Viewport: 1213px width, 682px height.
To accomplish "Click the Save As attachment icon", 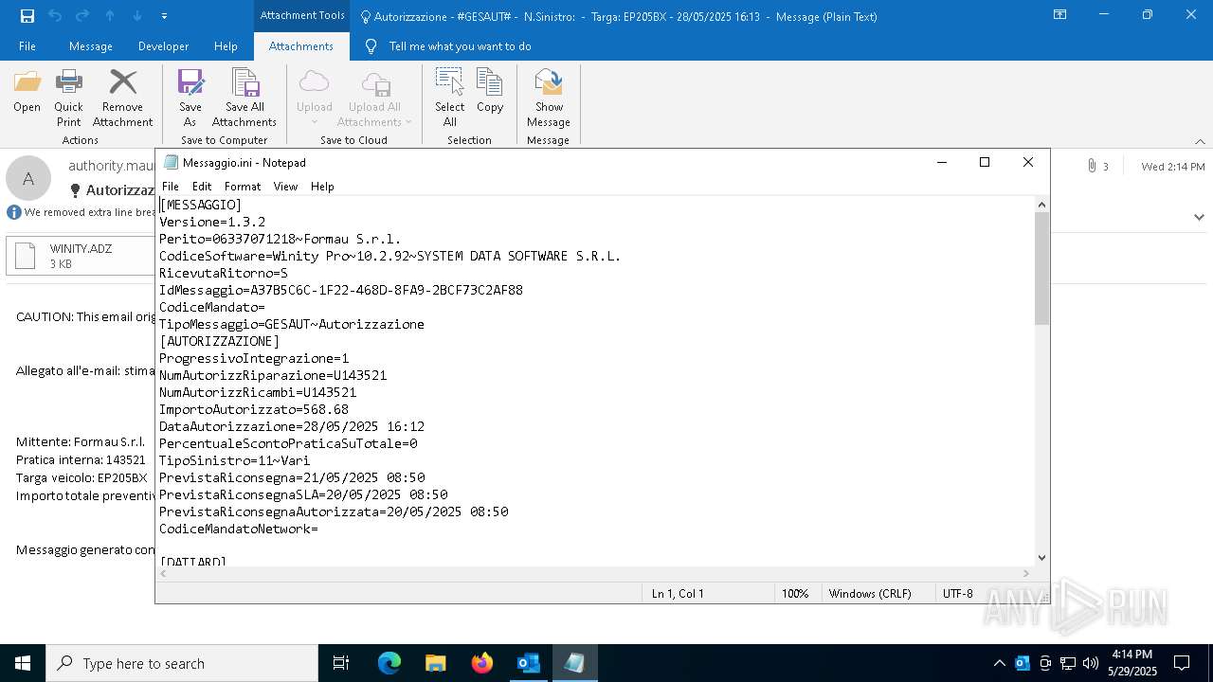I will [x=190, y=99].
